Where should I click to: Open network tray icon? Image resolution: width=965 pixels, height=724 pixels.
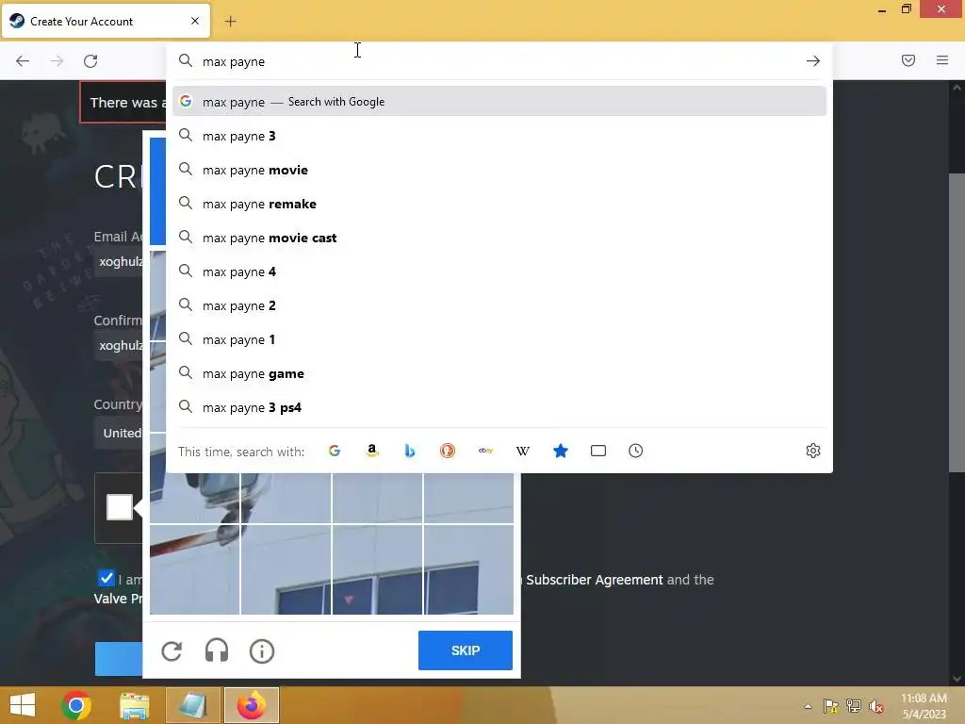tap(854, 706)
